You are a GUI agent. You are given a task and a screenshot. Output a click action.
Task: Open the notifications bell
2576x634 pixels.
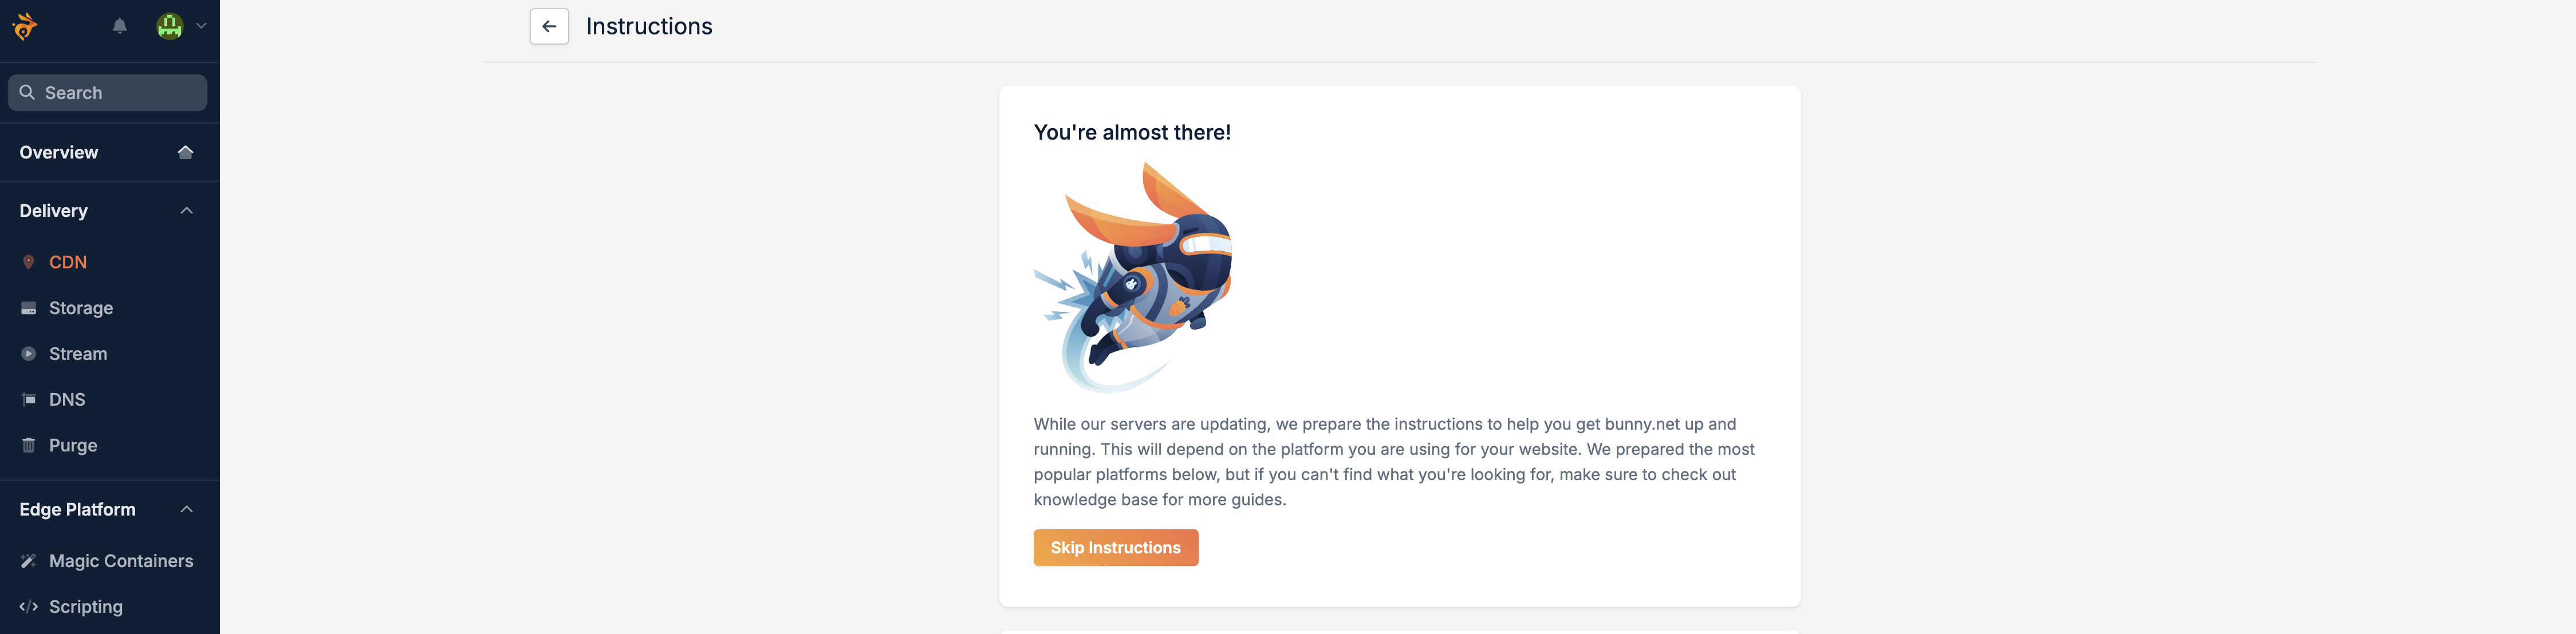(x=120, y=26)
